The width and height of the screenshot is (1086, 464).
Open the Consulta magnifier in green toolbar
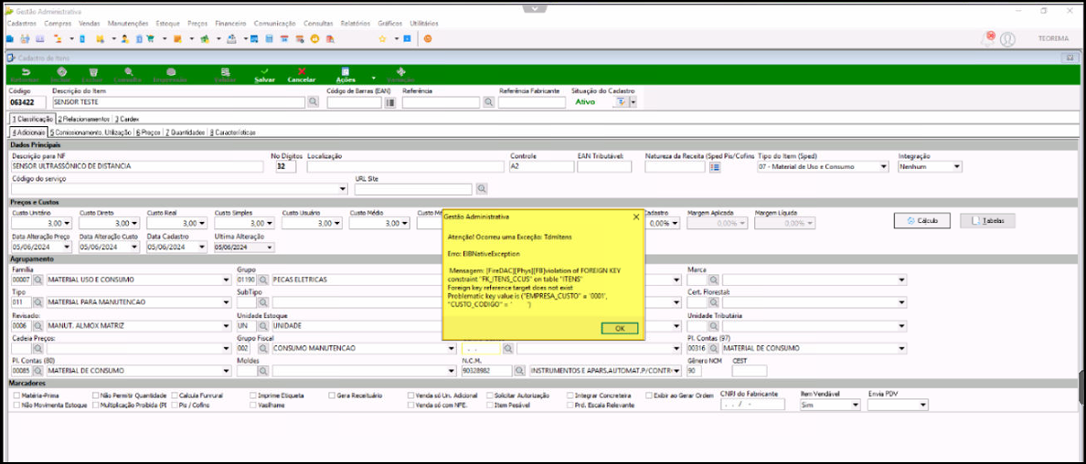click(x=128, y=71)
